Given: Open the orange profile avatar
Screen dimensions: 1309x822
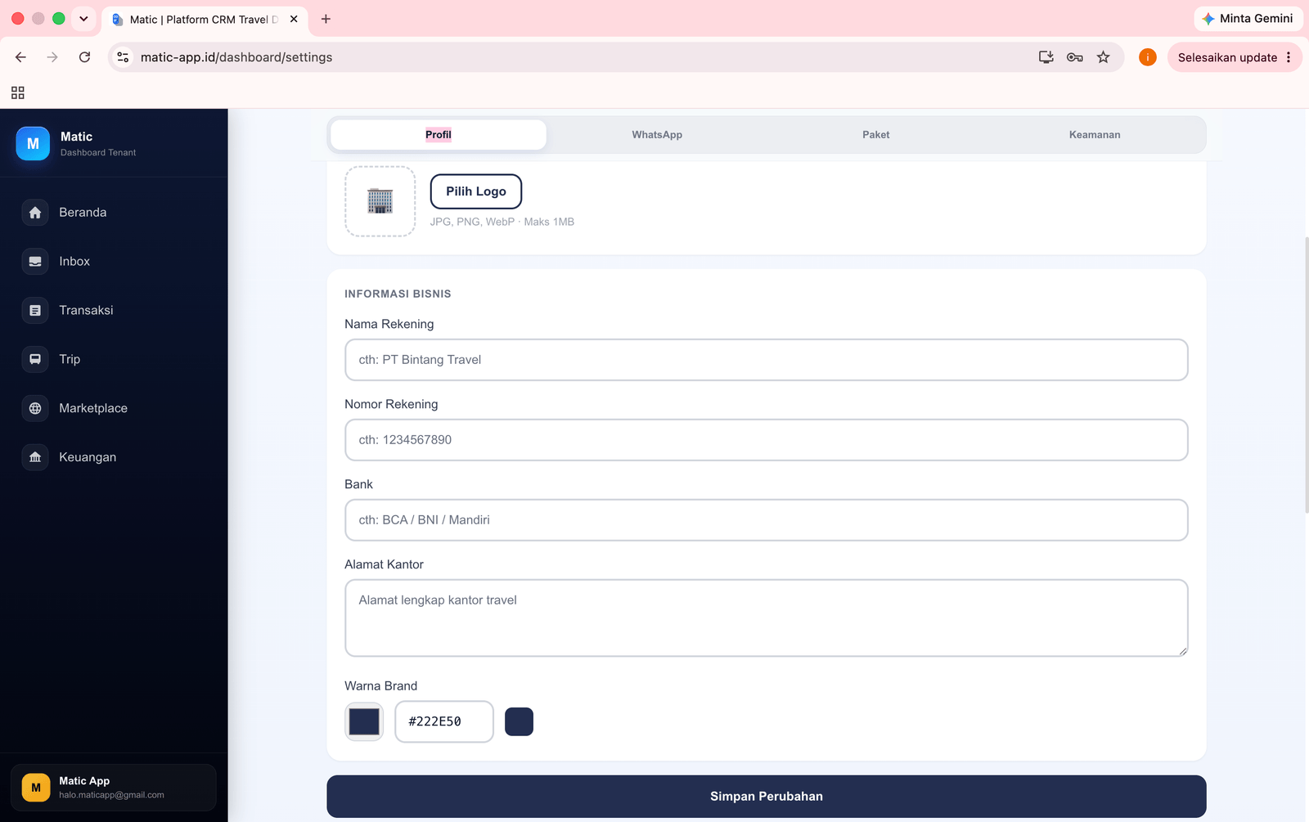Looking at the screenshot, I should (1148, 57).
